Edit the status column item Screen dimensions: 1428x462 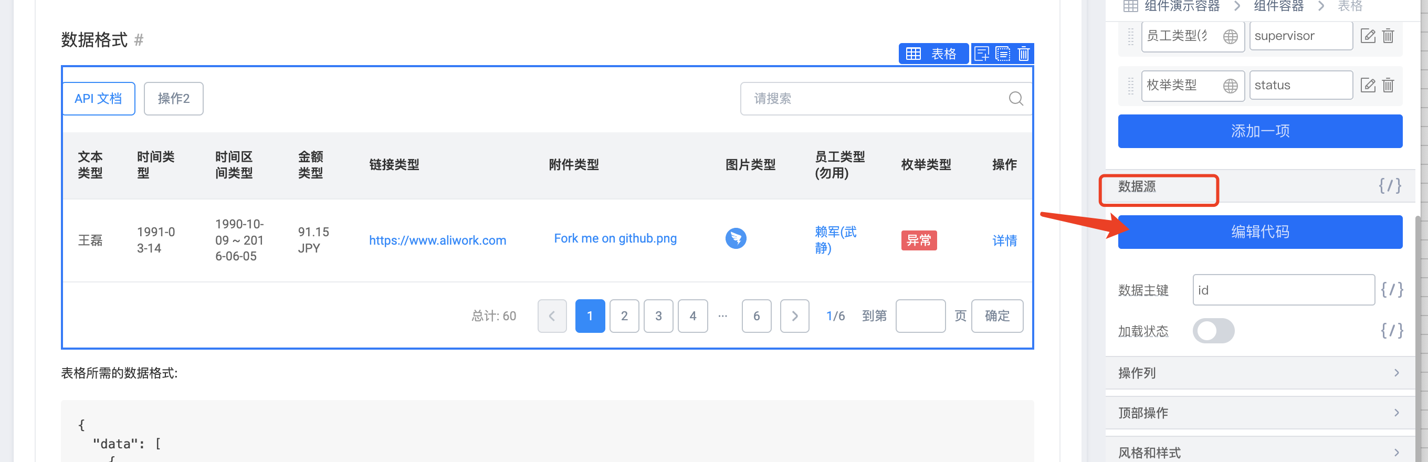coord(1368,86)
